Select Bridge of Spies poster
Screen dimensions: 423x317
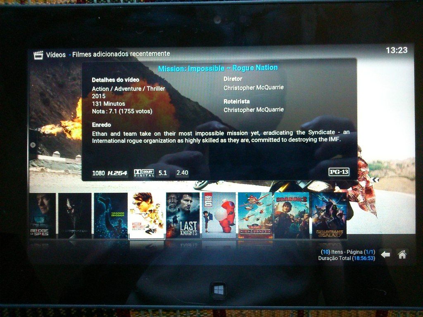[42, 215]
